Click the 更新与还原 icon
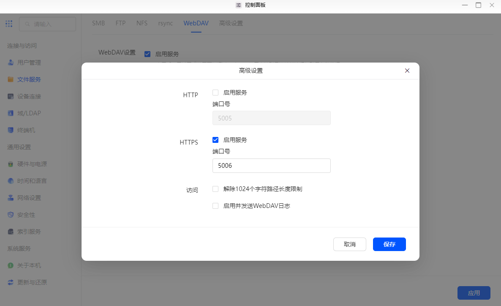The image size is (501, 306). [x=11, y=282]
